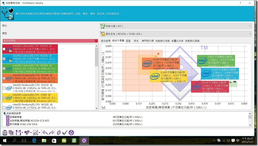The width and height of the screenshot is (258, 146).
Task: Uncheck the blue Celeron N3050 row checkbox
Action: point(4,59)
